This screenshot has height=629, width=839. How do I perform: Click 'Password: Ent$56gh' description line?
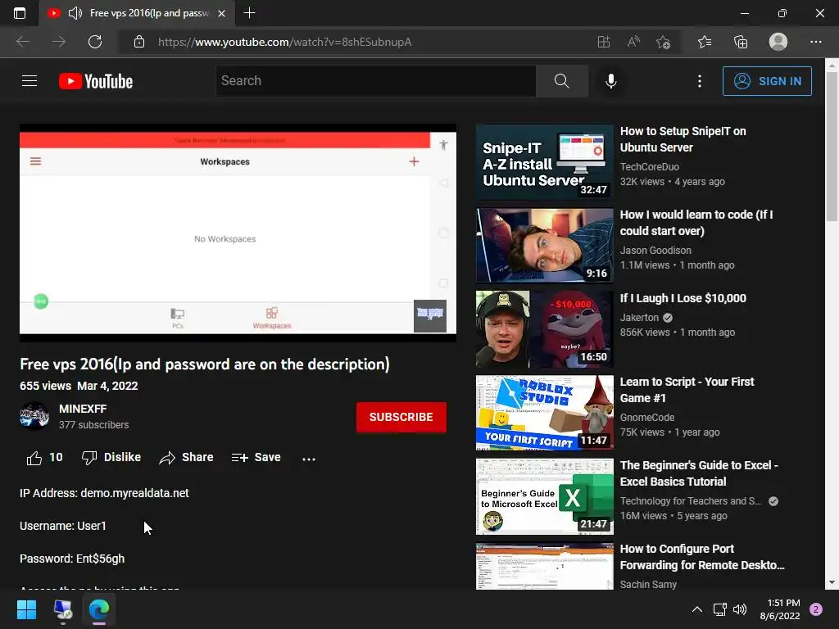(72, 559)
